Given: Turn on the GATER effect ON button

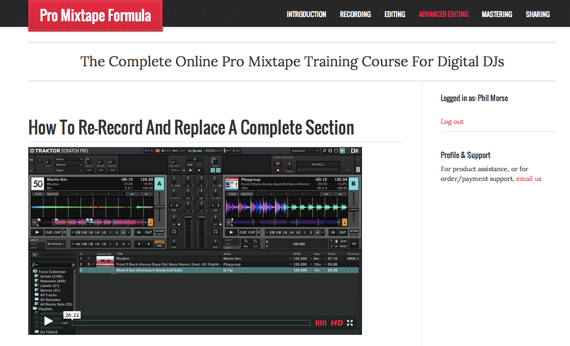Looking at the screenshot, I should click(x=112, y=170).
